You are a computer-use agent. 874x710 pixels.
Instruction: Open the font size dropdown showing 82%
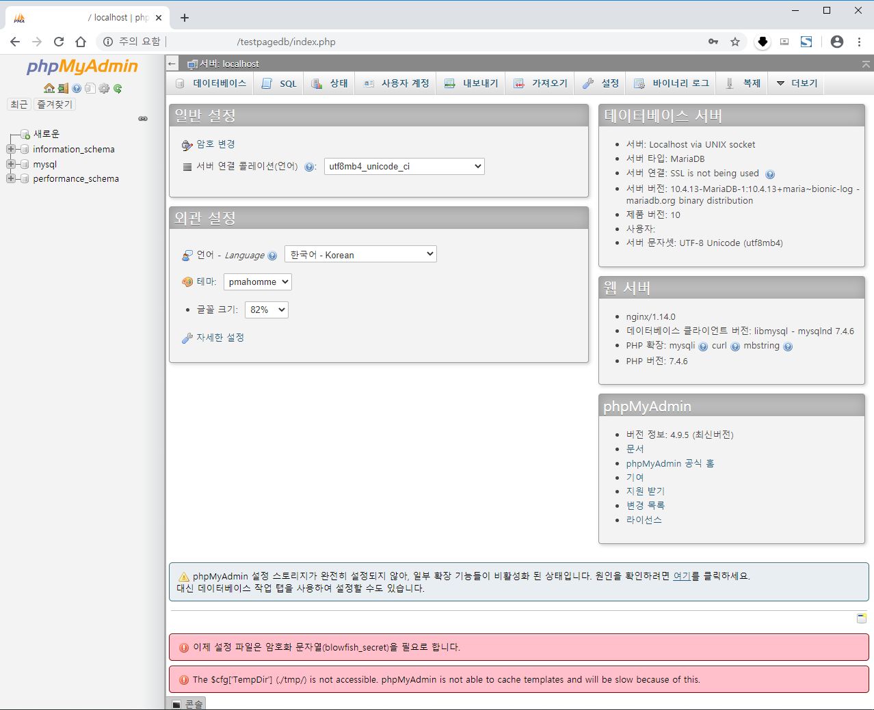pos(267,310)
